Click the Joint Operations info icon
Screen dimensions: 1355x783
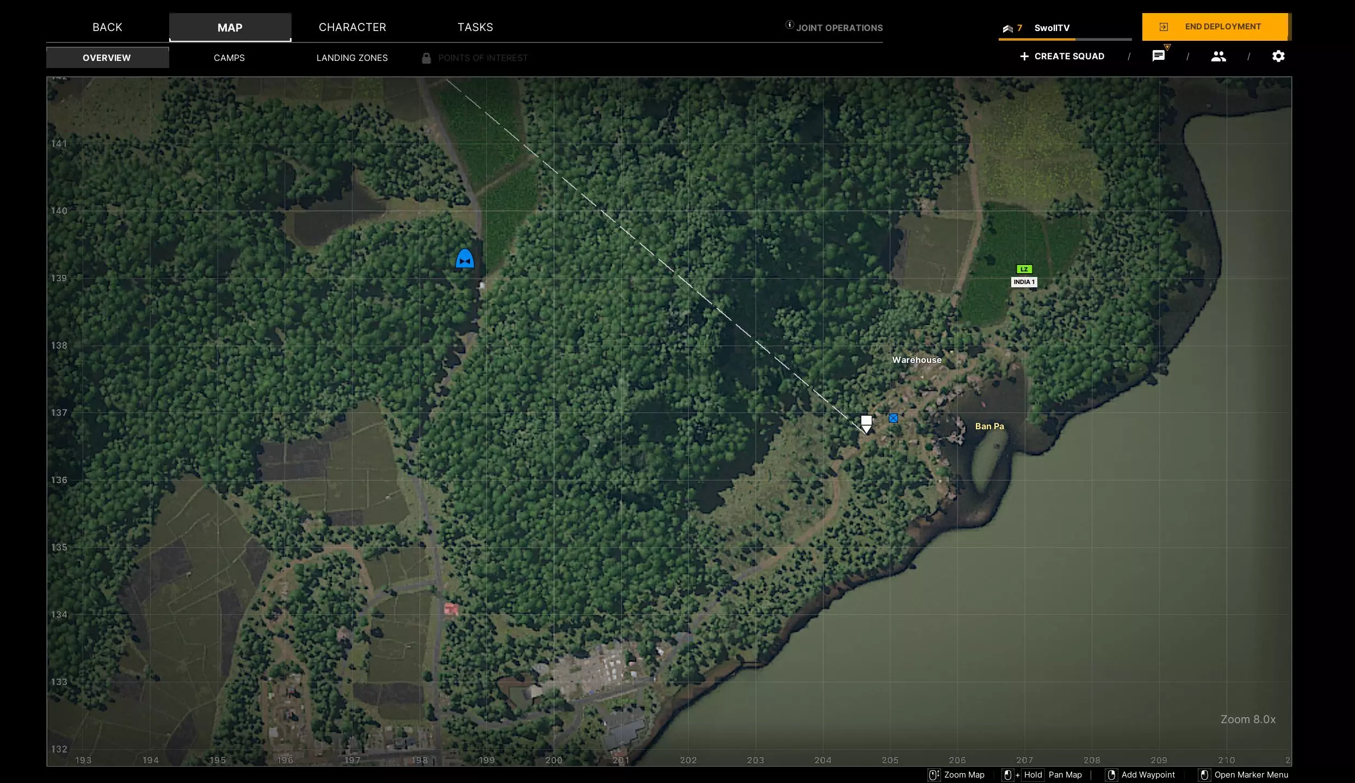(789, 24)
